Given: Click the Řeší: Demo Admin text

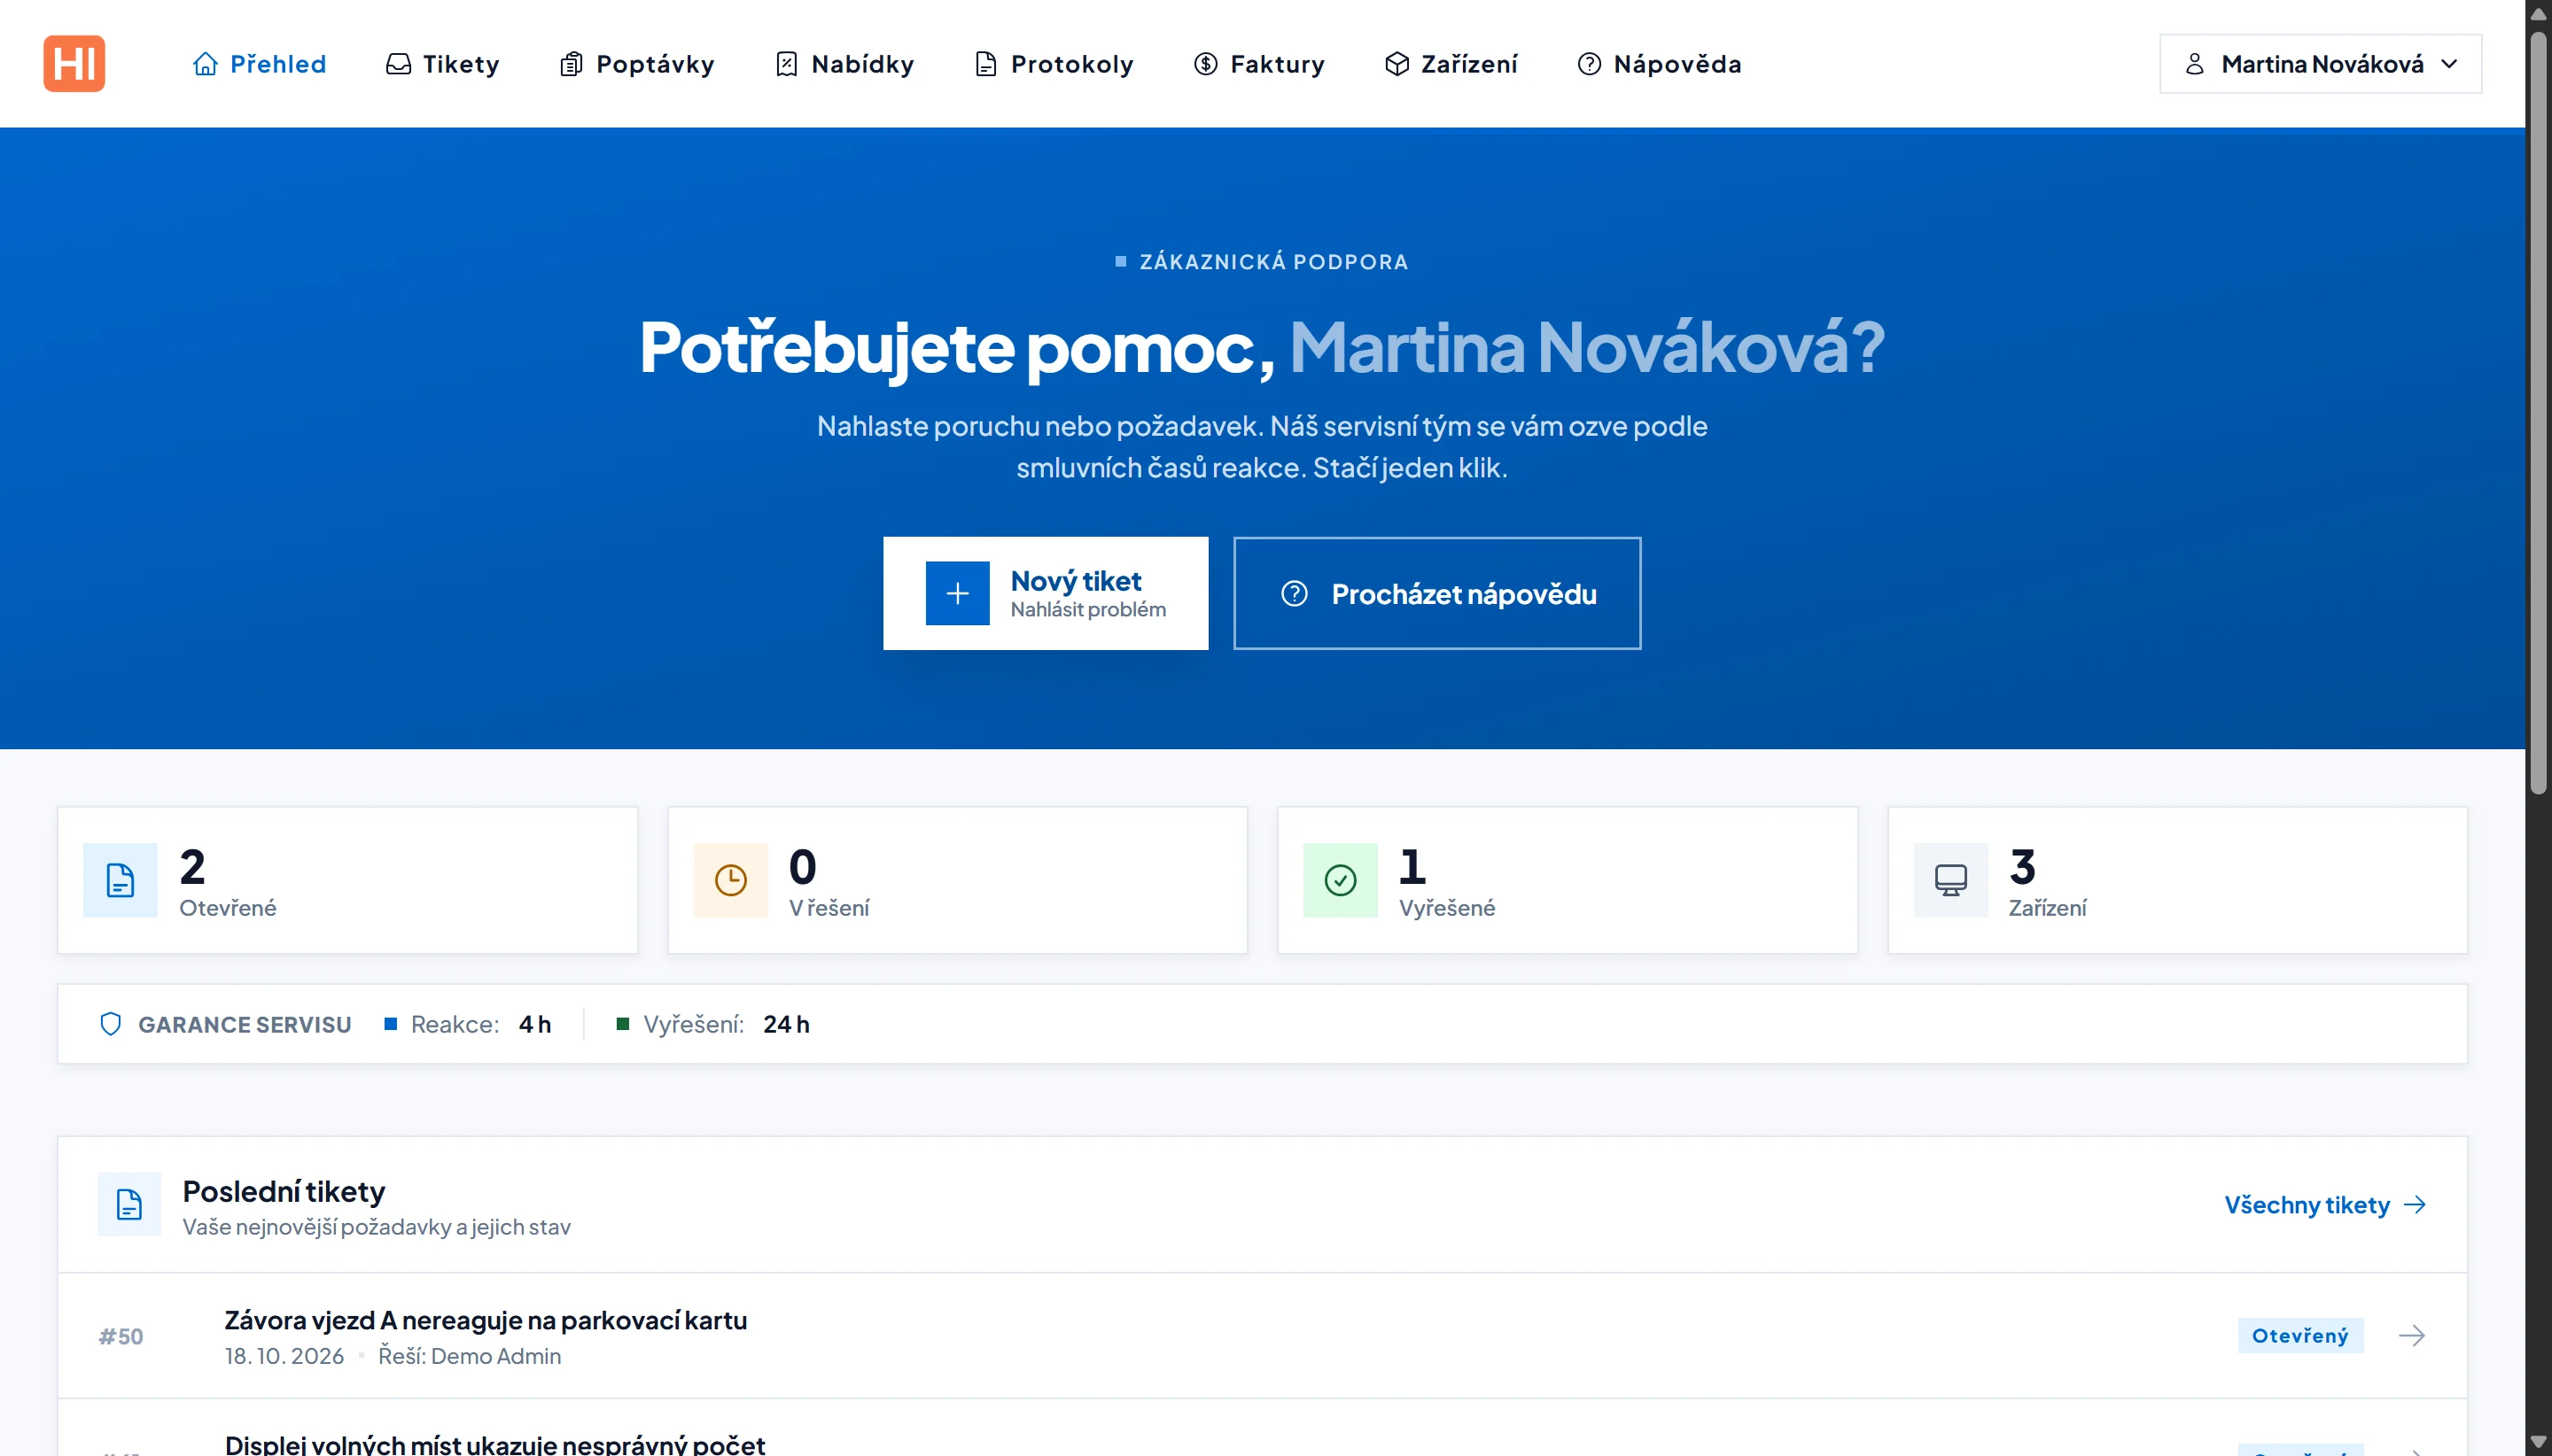Looking at the screenshot, I should 469,1356.
